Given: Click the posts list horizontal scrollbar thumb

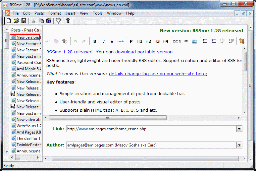Looking at the screenshot, I should (x=18, y=158).
